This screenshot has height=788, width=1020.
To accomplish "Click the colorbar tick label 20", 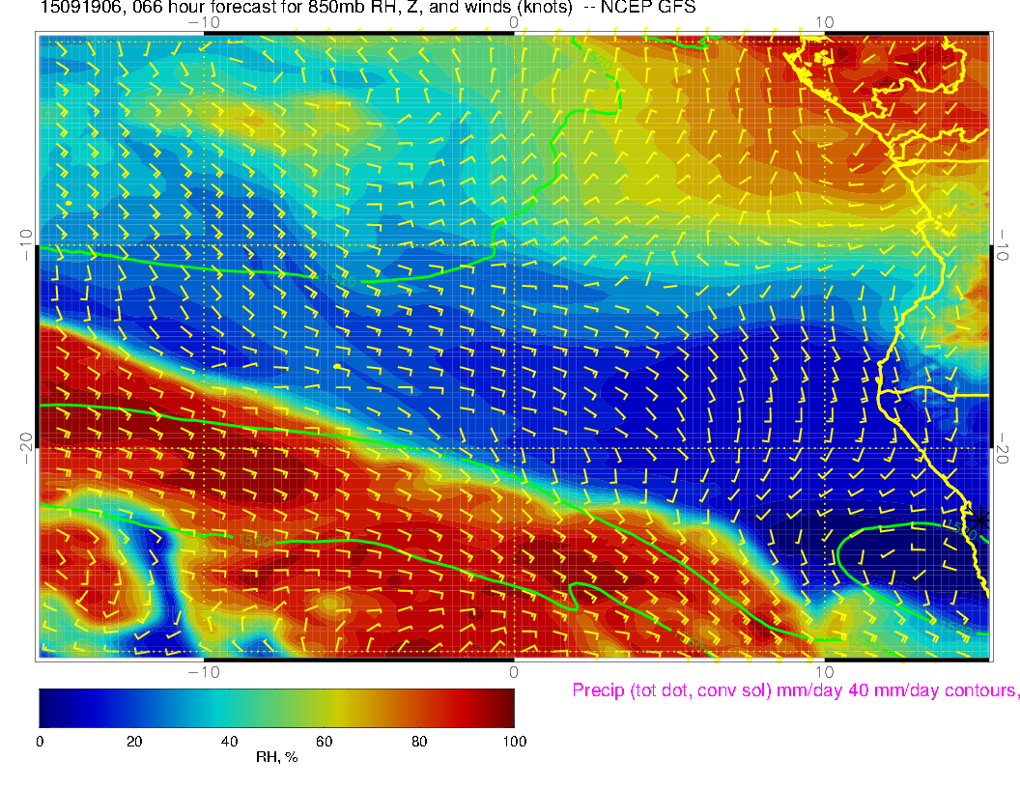I will click(x=134, y=741).
